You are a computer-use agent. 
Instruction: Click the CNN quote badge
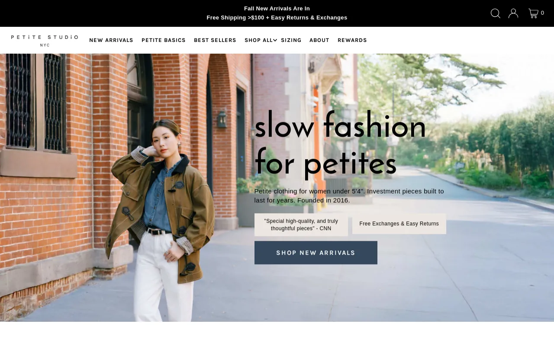(301, 224)
